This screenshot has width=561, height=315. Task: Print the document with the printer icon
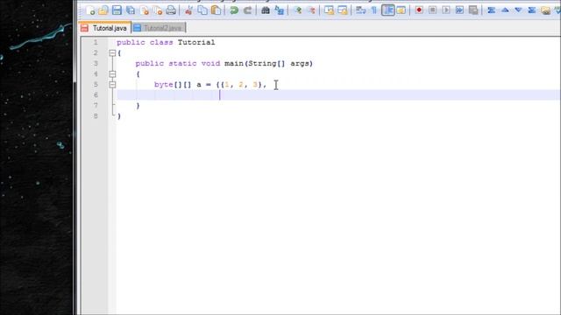171,10
